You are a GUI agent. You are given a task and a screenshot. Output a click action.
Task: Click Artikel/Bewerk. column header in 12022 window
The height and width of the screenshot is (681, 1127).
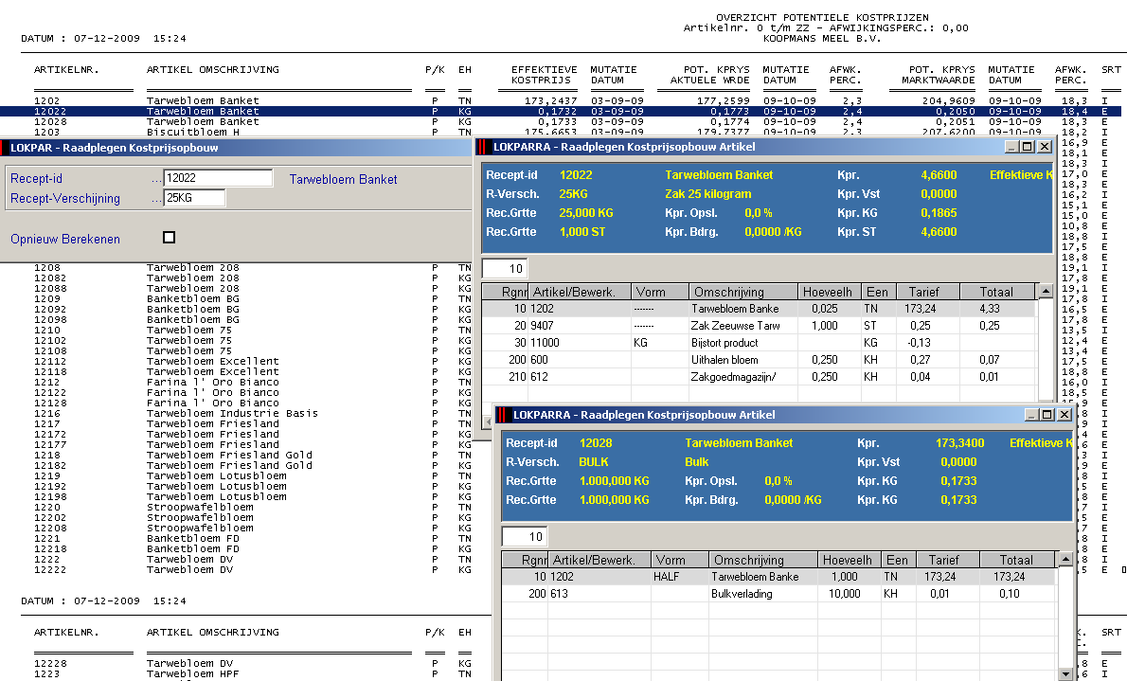click(580, 292)
